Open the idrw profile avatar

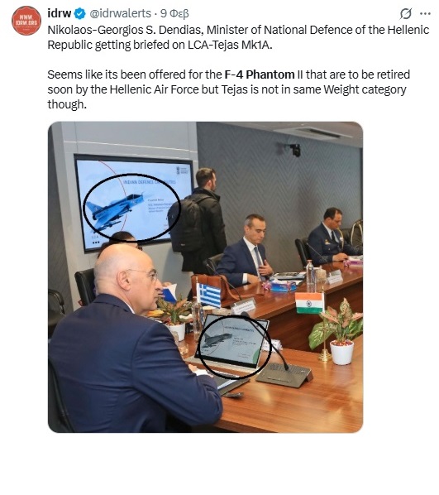(26, 21)
